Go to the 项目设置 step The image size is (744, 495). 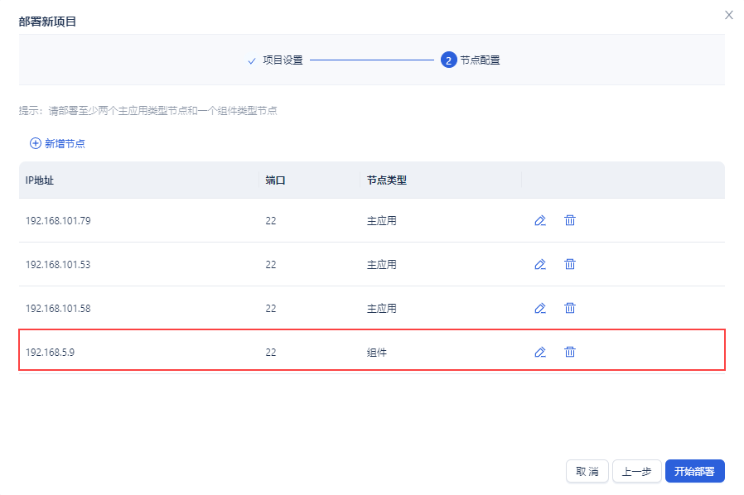pos(283,60)
